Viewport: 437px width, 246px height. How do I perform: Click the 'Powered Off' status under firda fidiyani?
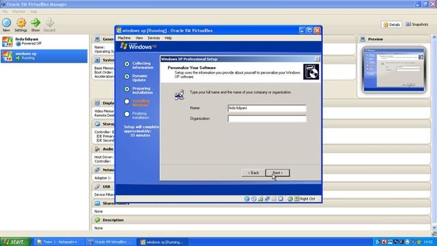tap(31, 44)
